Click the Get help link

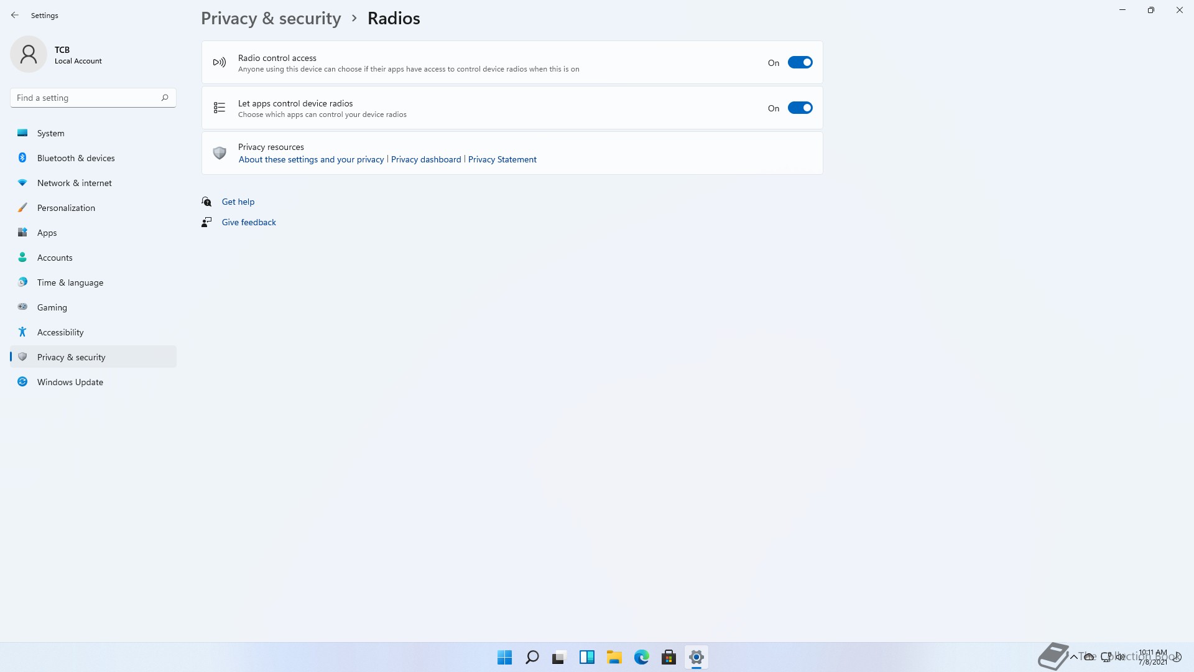coord(238,202)
